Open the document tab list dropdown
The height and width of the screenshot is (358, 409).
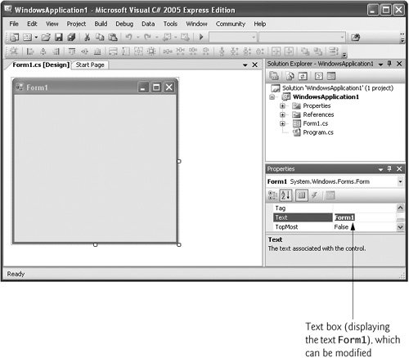pyautogui.click(x=245, y=65)
